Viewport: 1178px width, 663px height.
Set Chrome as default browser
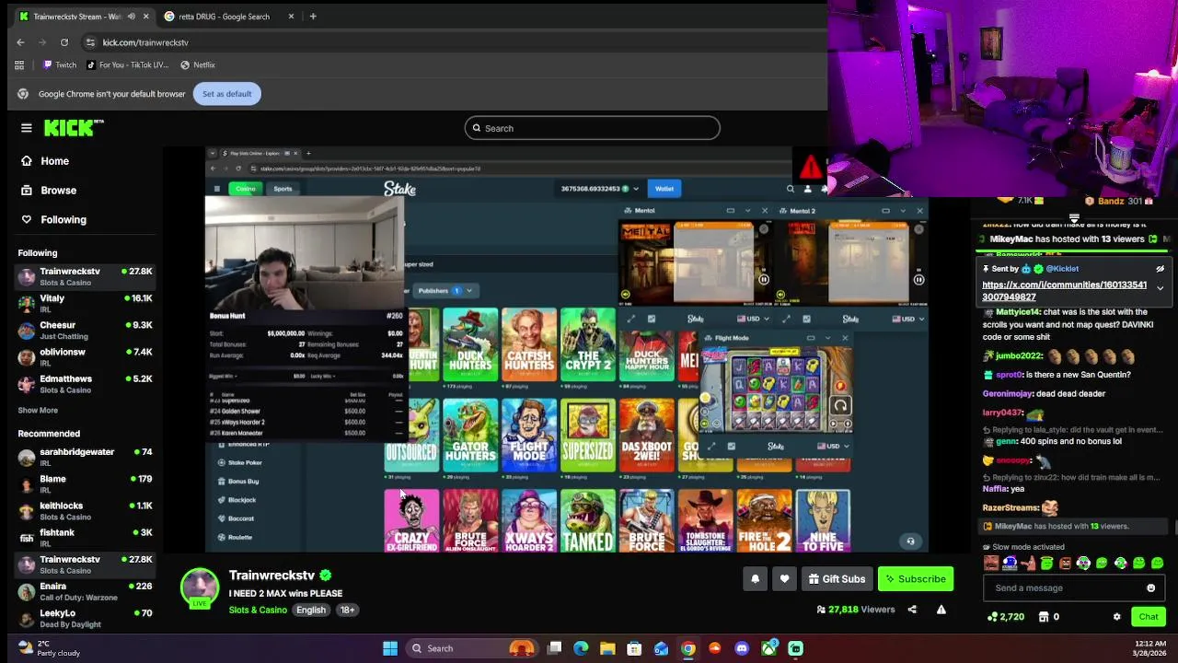click(x=226, y=94)
